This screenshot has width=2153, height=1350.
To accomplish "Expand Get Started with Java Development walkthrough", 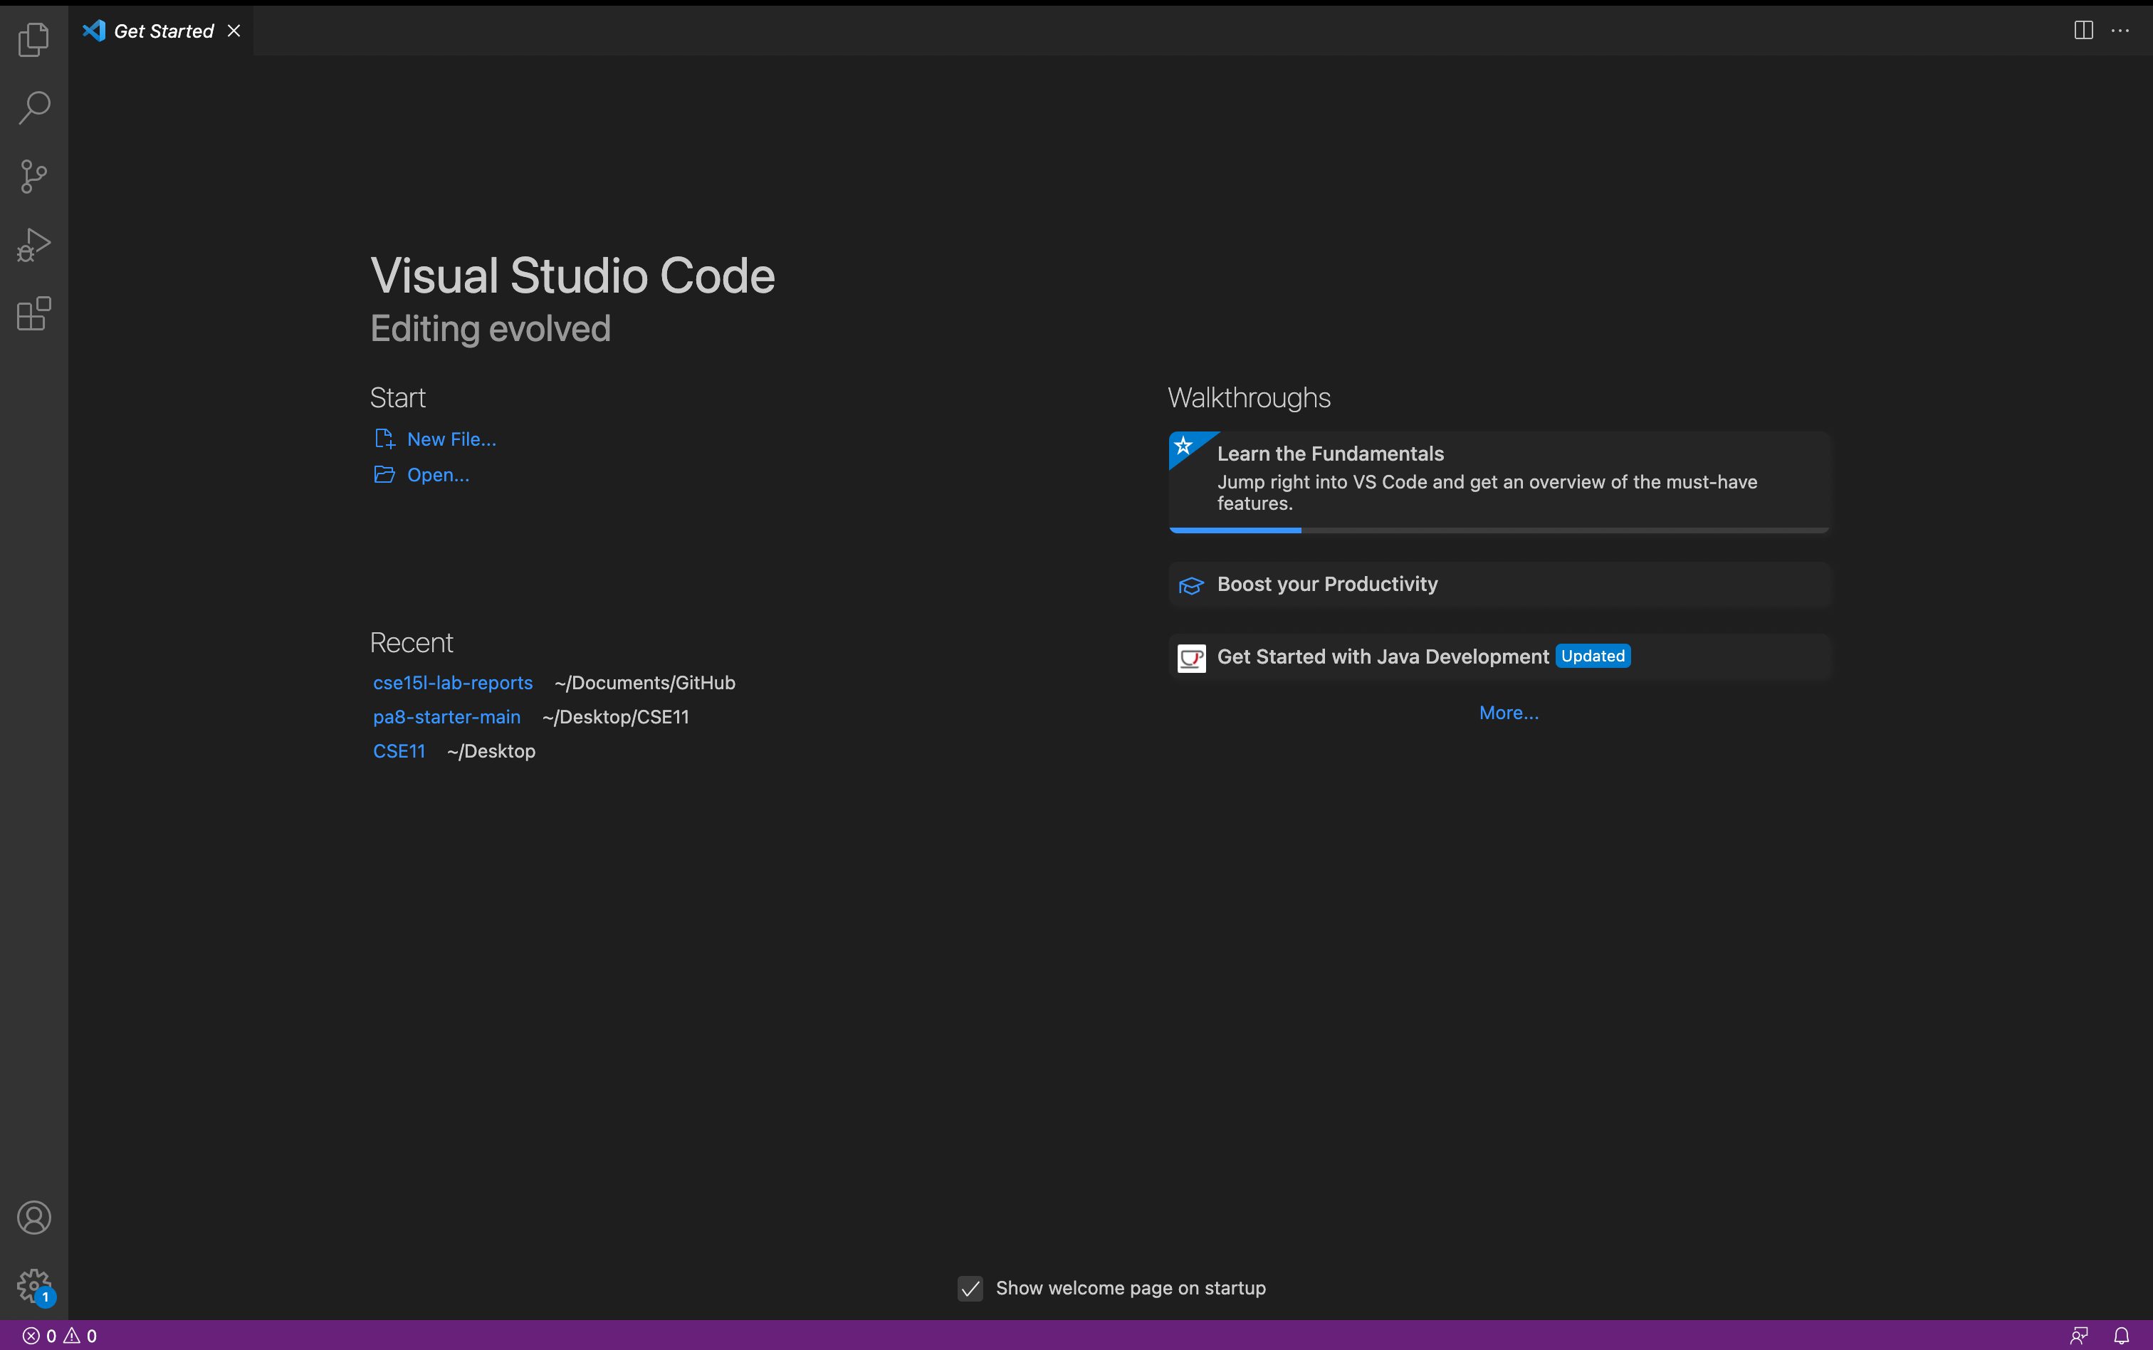I will coord(1383,657).
